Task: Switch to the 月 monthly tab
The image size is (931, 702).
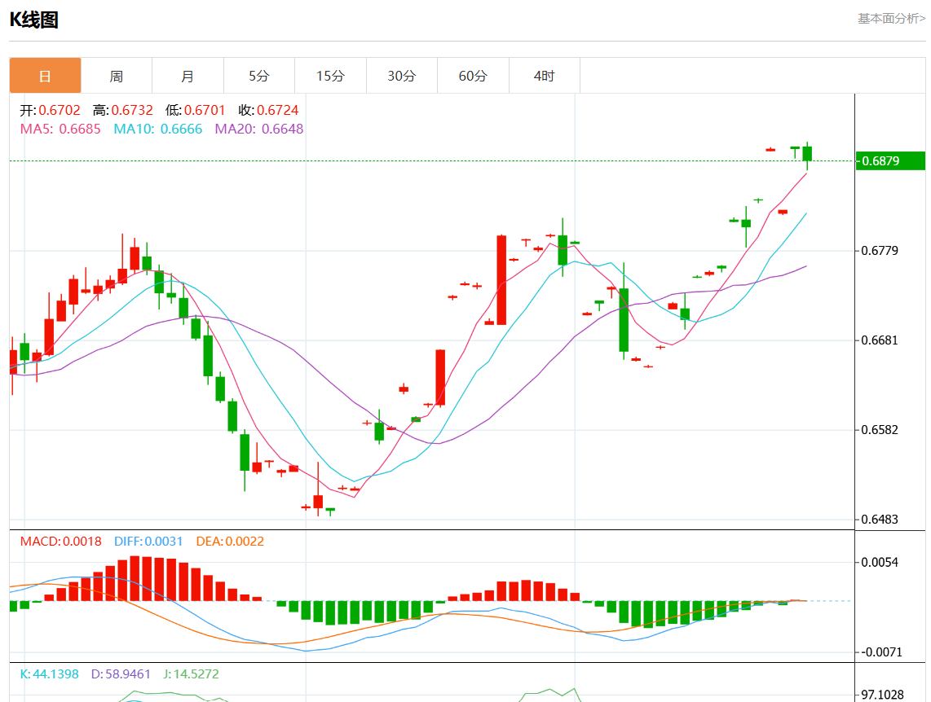Action: tap(188, 75)
